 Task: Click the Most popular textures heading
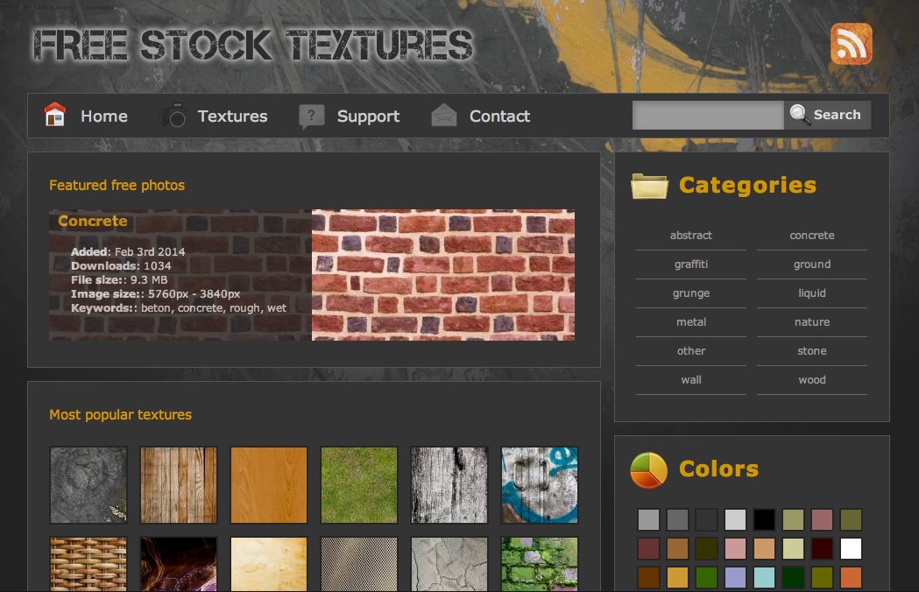click(x=120, y=415)
